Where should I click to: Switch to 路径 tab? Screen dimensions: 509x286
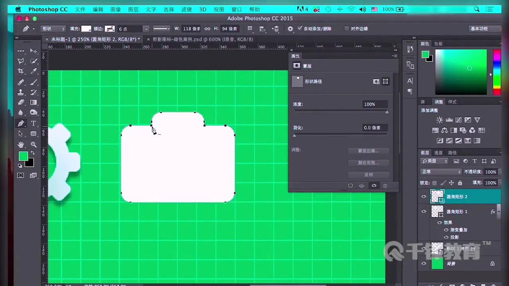[x=452, y=153]
